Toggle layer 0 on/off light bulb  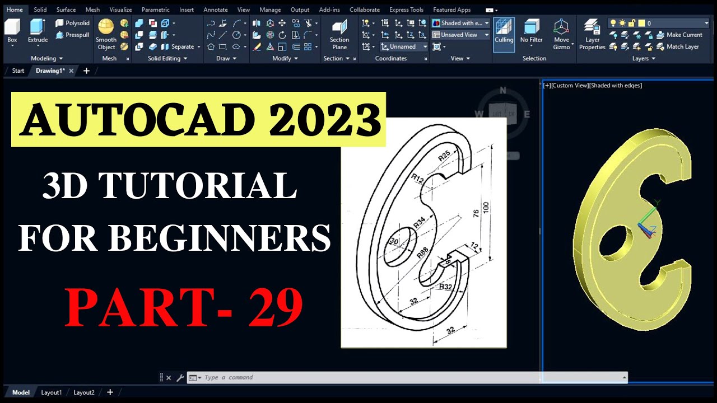click(613, 23)
